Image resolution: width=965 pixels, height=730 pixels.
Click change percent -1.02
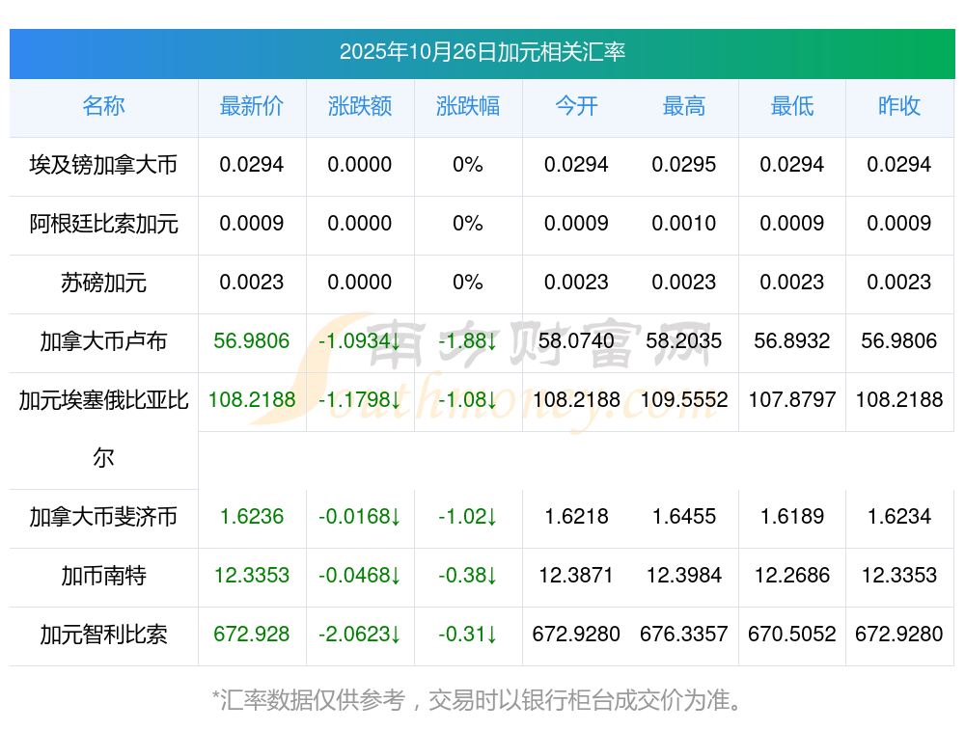(468, 517)
